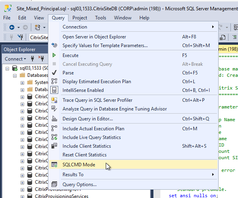Select the CitrixProvisioningServices database item
The height and width of the screenshot is (198, 238).
pyautogui.click(x=61, y=196)
